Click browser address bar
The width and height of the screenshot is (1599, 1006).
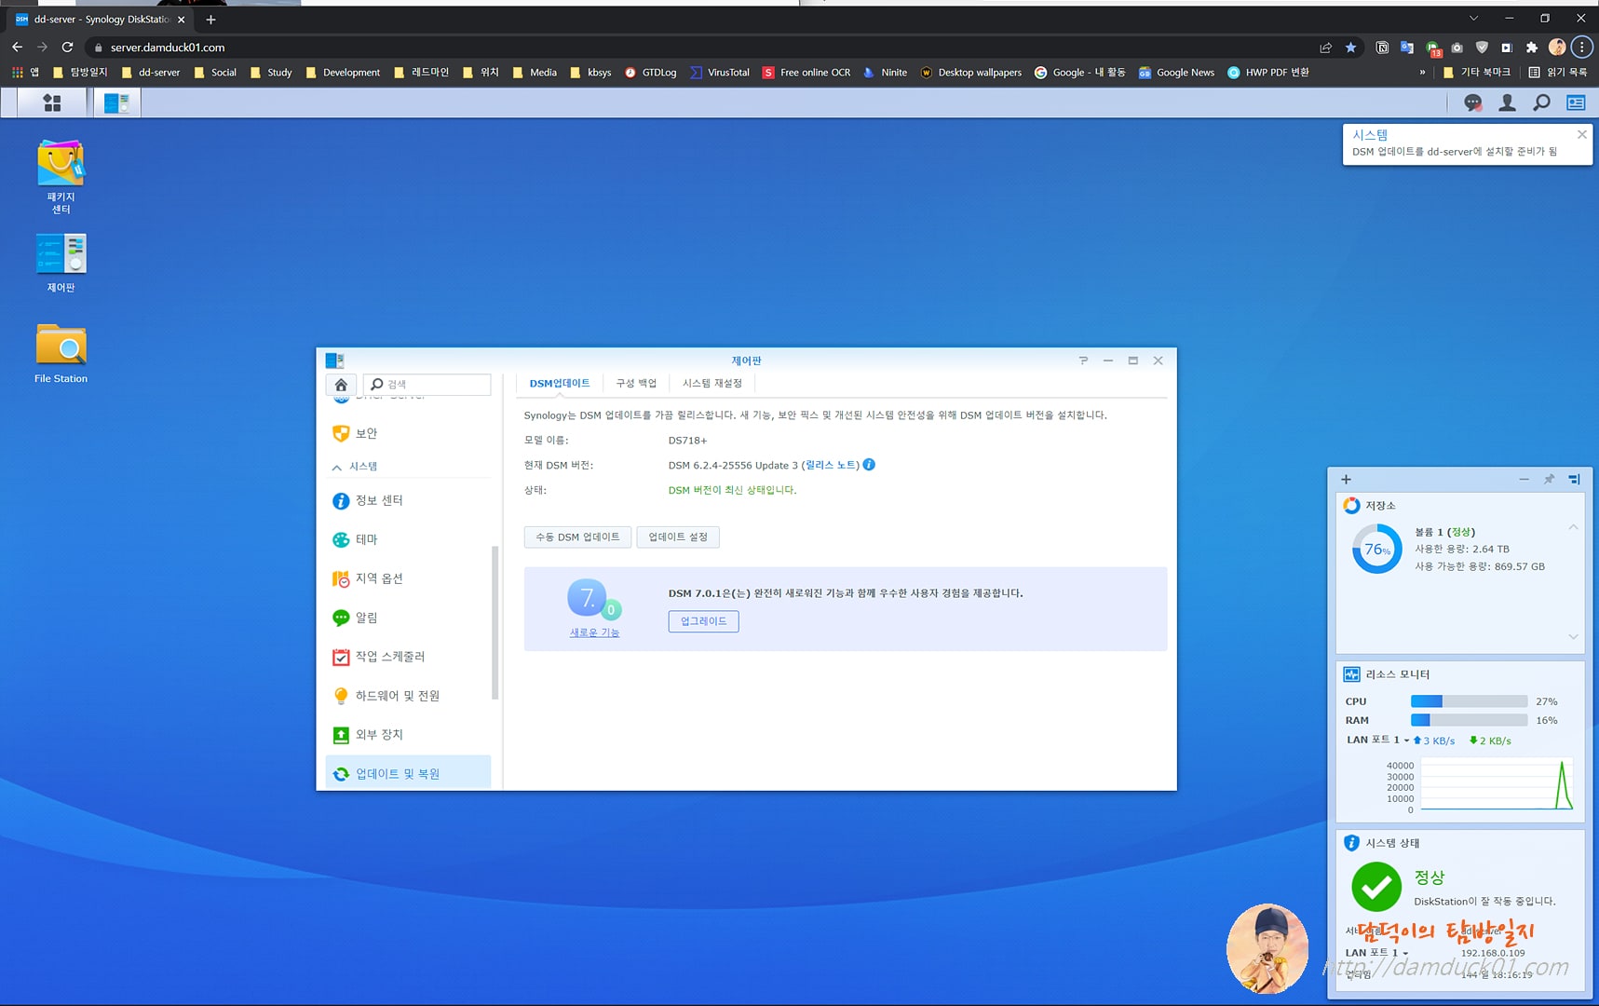[x=698, y=48]
